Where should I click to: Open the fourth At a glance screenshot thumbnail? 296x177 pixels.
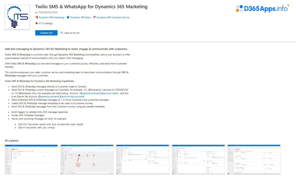(x=198, y=160)
